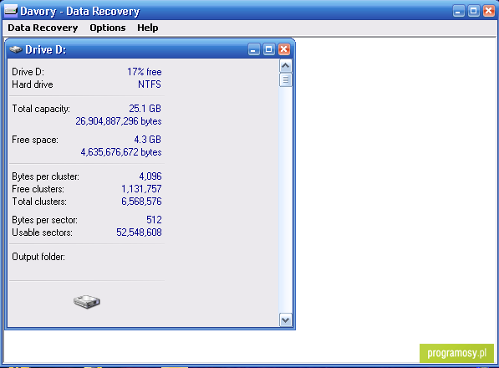Click the 'Hard drive' label
Viewport: 499px width, 368px height.
click(33, 84)
